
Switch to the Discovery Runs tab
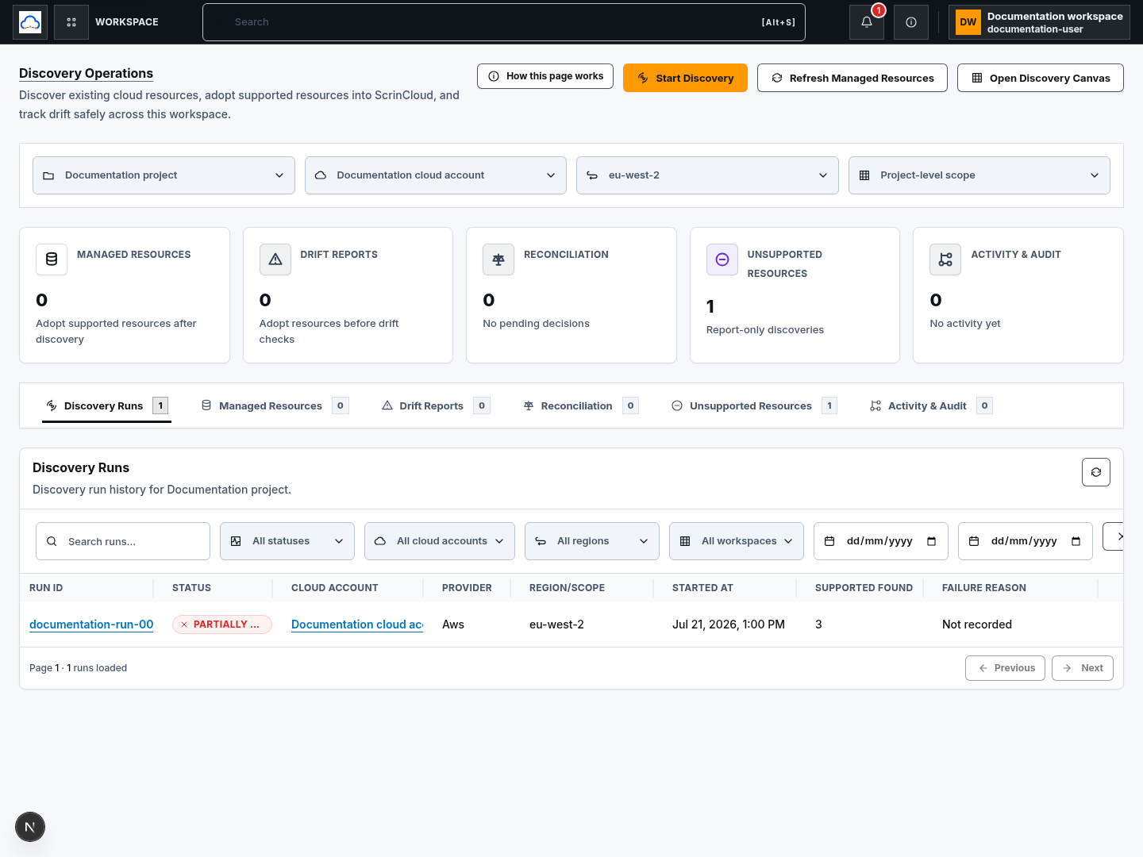tap(106, 405)
